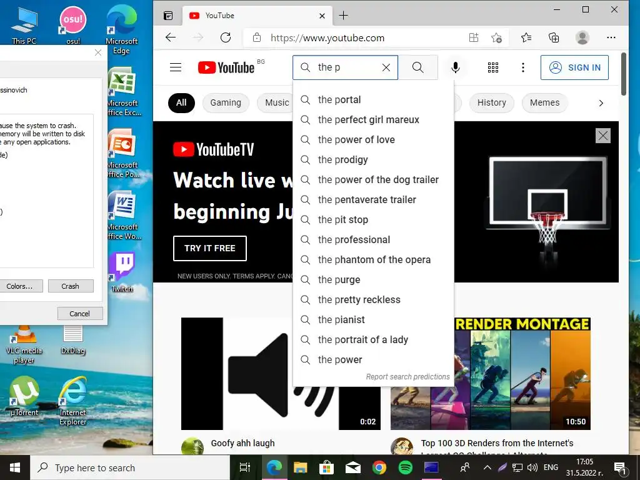Open a new browser tab
Image resolution: width=640 pixels, height=480 pixels.
[x=344, y=16]
